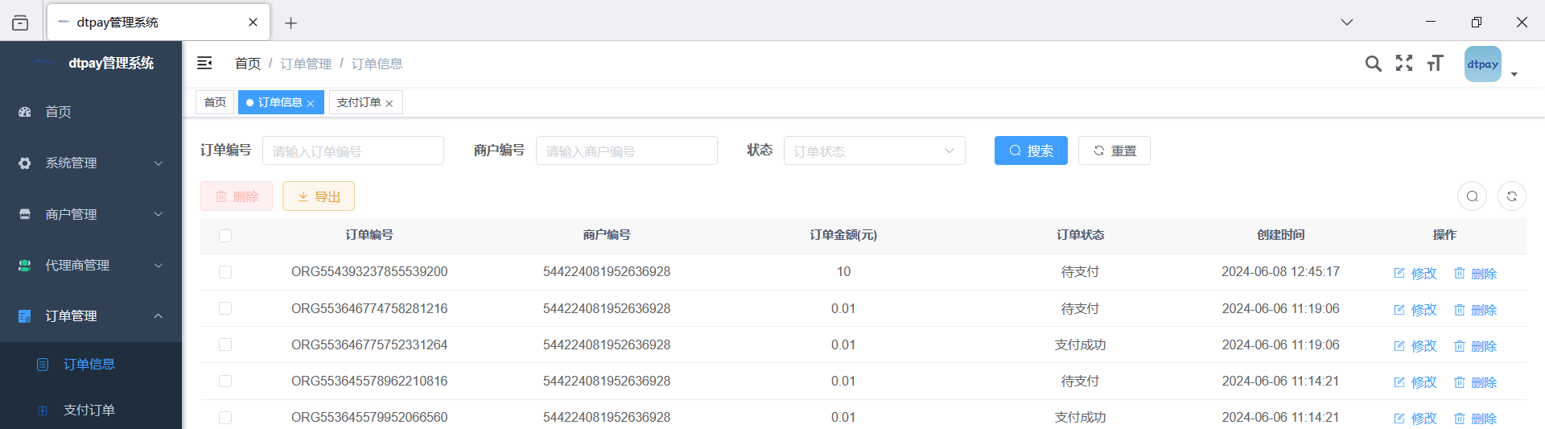Viewport: 1545px width, 429px height.
Task: Open 订单信息 in the sidebar
Action: pyautogui.click(x=91, y=365)
